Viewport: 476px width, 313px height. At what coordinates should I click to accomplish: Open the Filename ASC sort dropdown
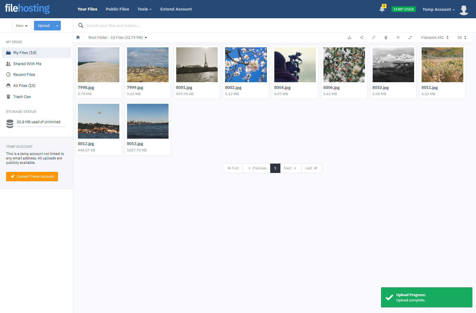tap(435, 38)
